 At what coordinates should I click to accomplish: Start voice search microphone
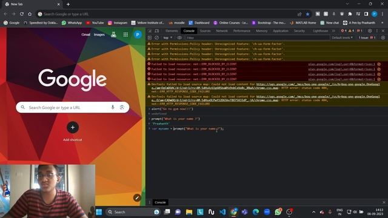[113, 107]
